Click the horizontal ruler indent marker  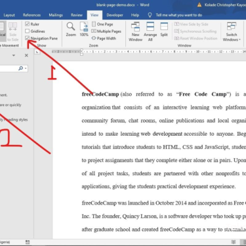[81, 52]
